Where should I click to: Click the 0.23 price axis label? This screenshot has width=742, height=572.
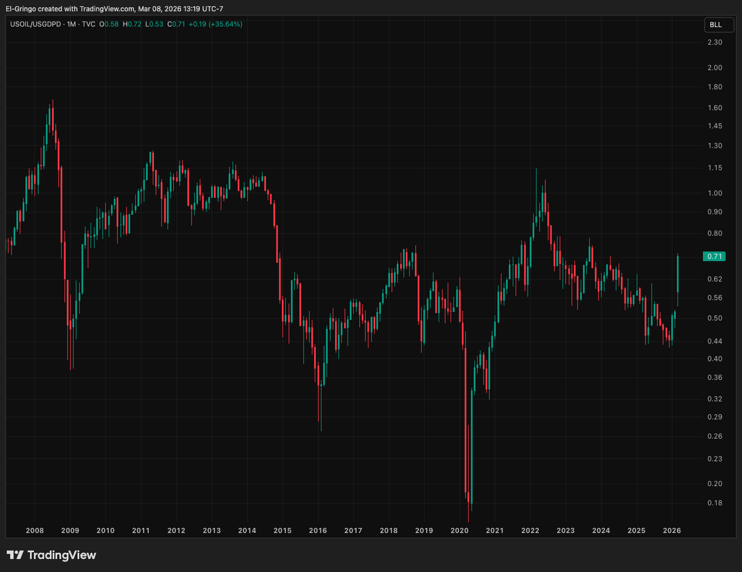[x=715, y=459]
